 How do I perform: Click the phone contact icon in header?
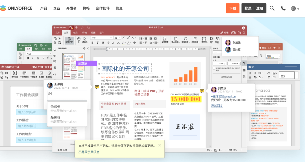(283, 8)
